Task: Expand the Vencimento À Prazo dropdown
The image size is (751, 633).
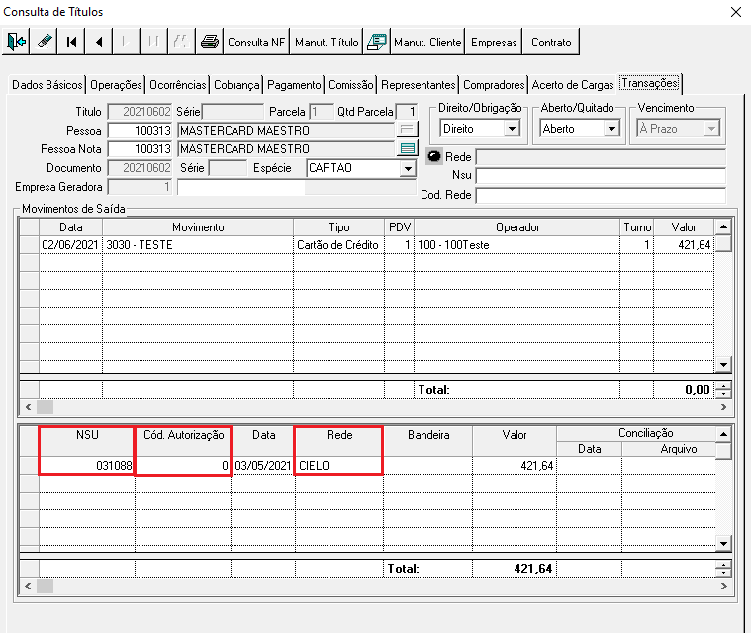Action: (x=711, y=129)
